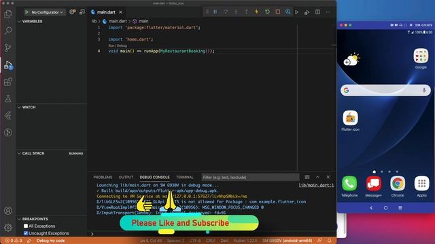Uncheck the Uncaught Exceptions breakpoint

(26, 233)
